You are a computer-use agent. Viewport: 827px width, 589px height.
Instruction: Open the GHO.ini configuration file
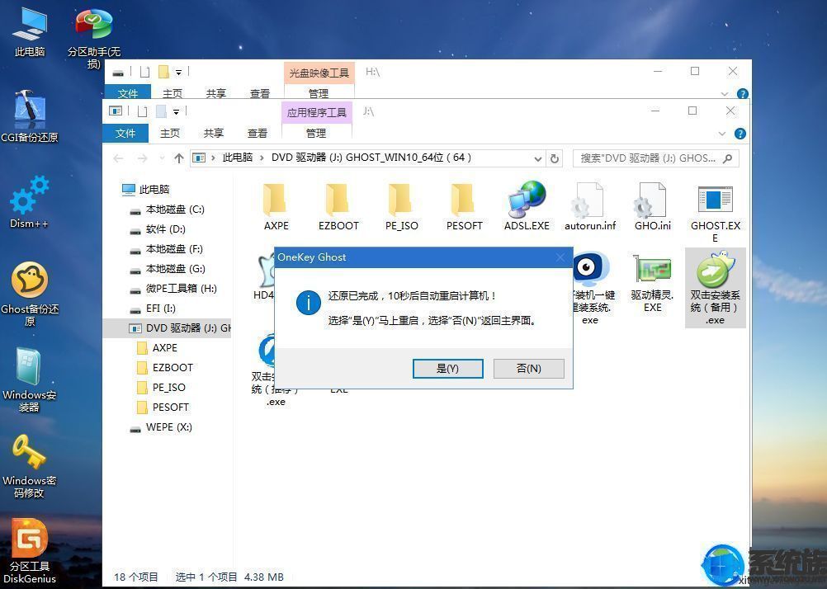pos(651,205)
